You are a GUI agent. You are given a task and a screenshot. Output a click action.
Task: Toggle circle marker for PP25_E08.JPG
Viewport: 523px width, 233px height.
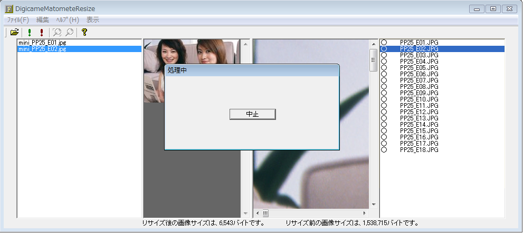click(x=384, y=87)
